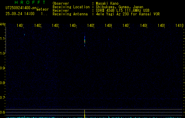Viewport: 185px width, 118px height.
Task: Click the 1404 time axis label
Action: [73, 25]
